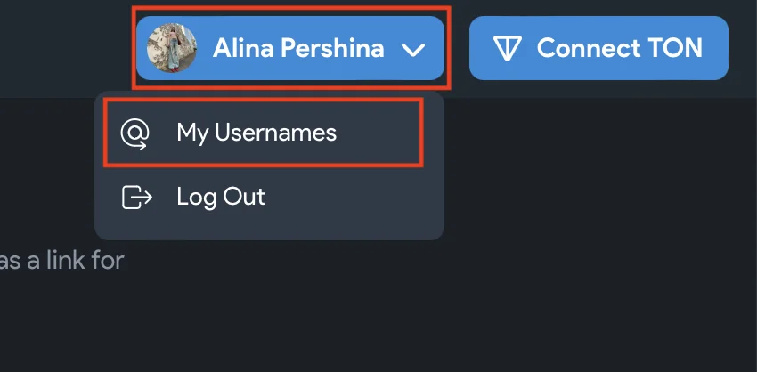Click the "as a link for" description text
The image size is (757, 372).
point(61,261)
